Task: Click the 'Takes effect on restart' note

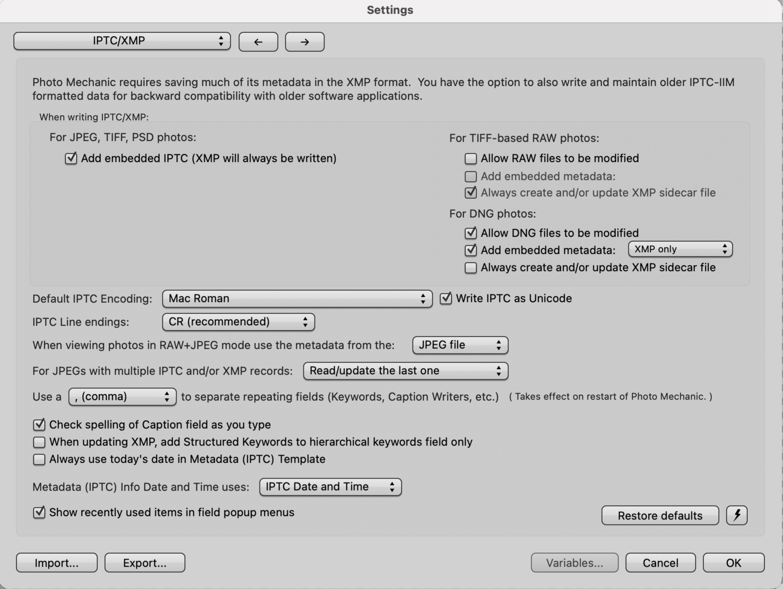Action: (611, 397)
